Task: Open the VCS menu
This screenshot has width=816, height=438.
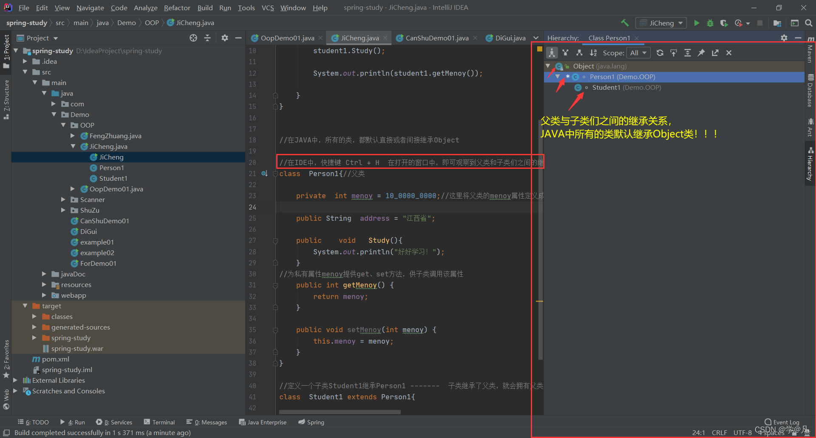Action: point(268,8)
